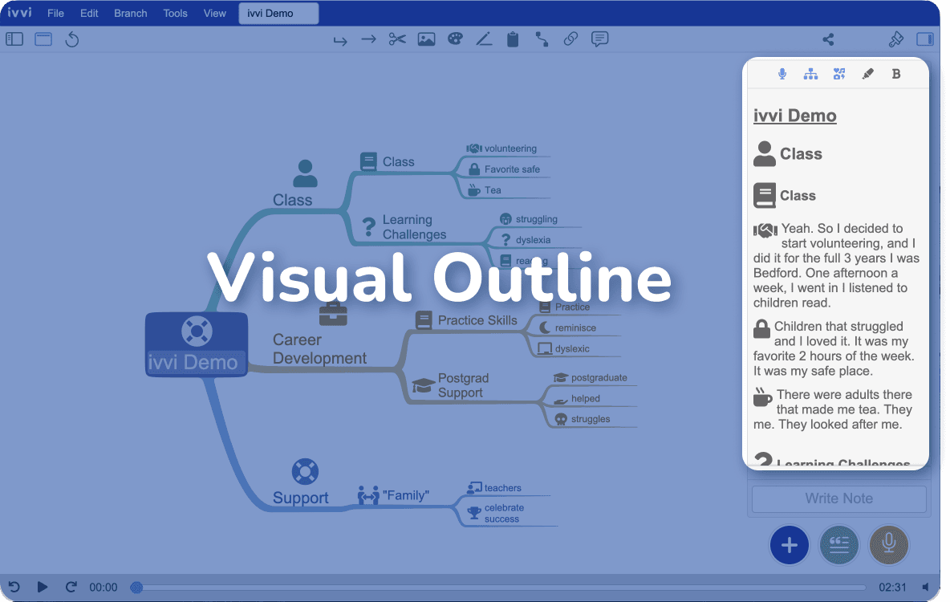
Task: Open the sticker and icon picker
Action: 839,73
